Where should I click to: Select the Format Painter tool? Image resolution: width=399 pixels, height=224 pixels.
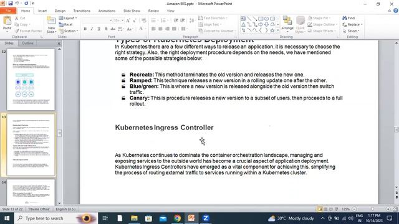28,30
